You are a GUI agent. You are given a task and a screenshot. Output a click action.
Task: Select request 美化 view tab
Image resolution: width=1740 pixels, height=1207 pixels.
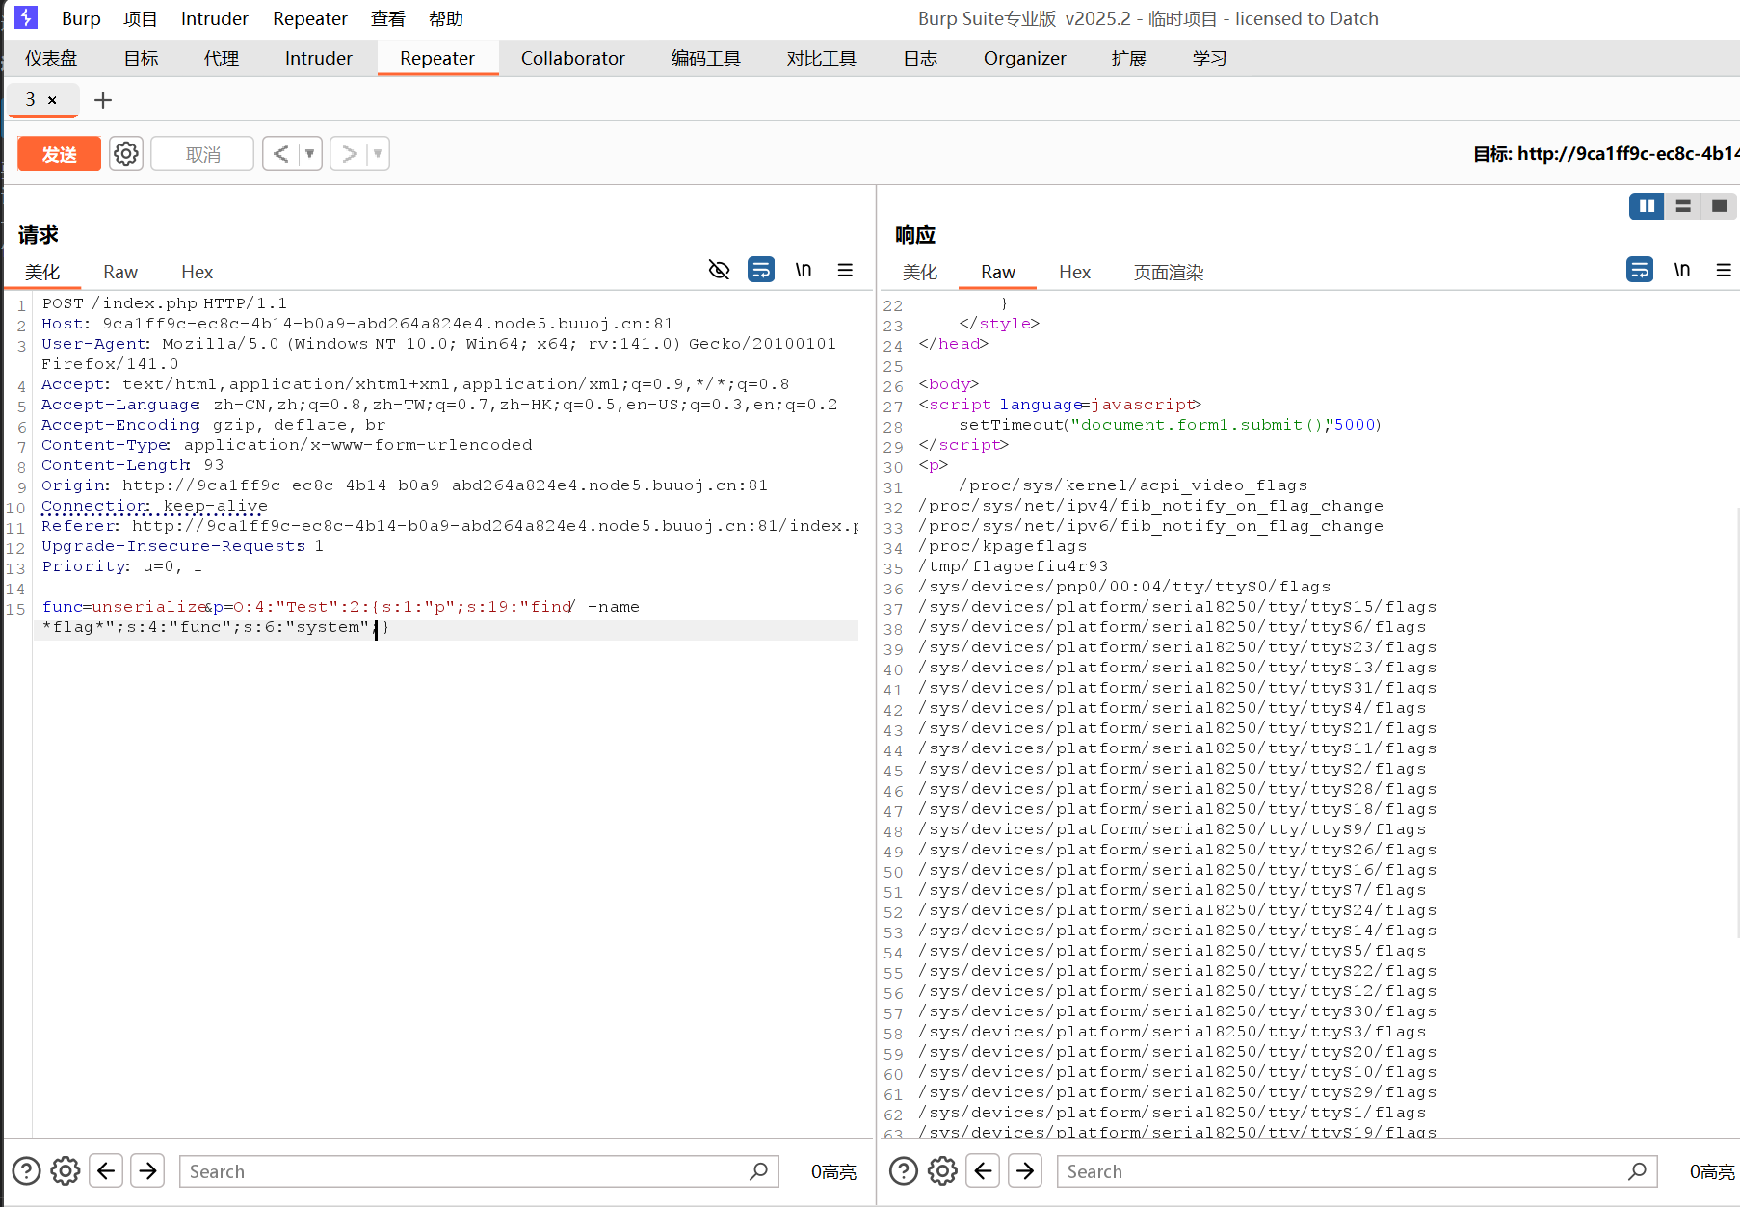tap(42, 272)
